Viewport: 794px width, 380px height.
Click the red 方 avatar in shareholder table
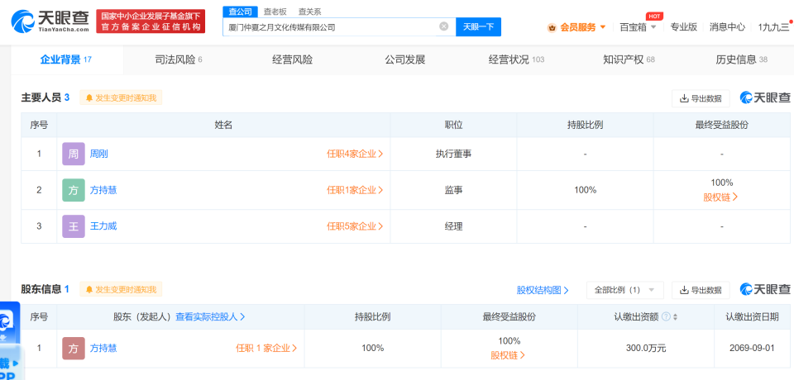pos(73,349)
